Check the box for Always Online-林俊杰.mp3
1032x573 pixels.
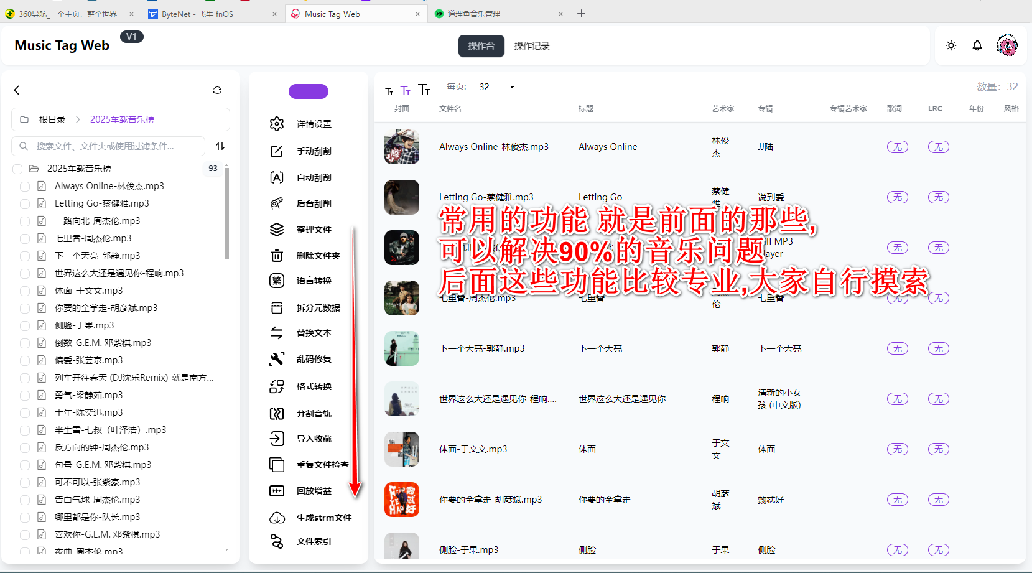pyautogui.click(x=25, y=186)
